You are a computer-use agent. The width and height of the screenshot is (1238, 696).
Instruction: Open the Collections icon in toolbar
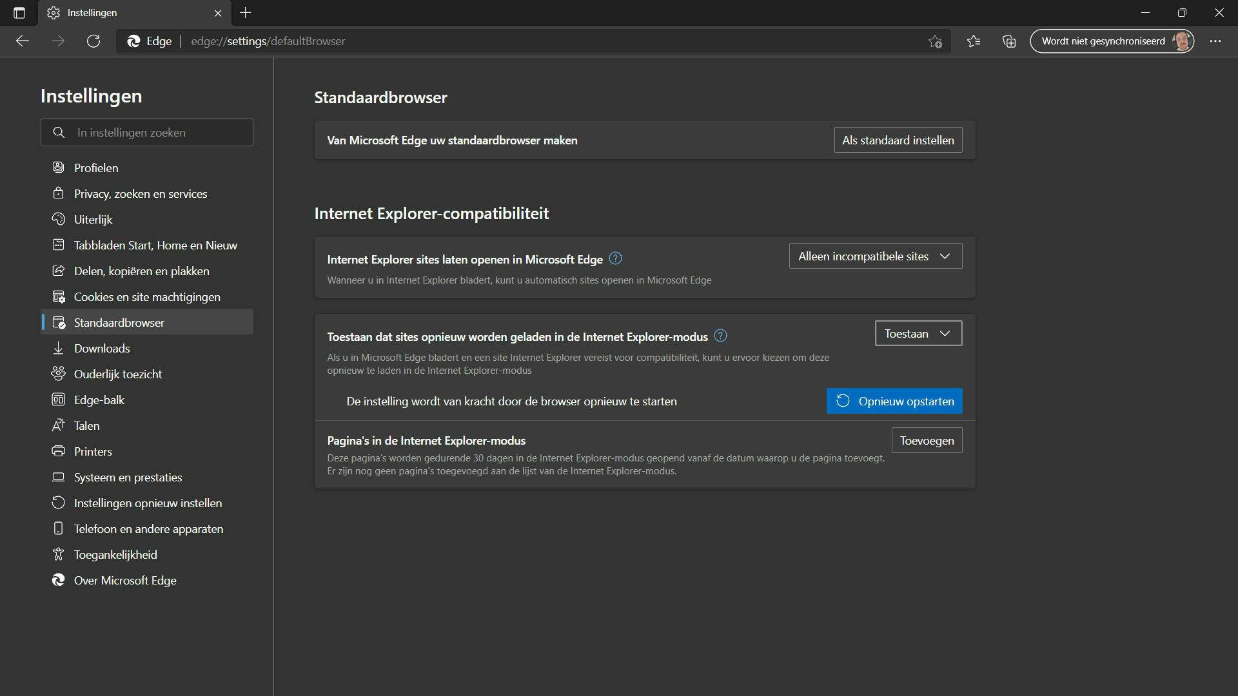1009,41
